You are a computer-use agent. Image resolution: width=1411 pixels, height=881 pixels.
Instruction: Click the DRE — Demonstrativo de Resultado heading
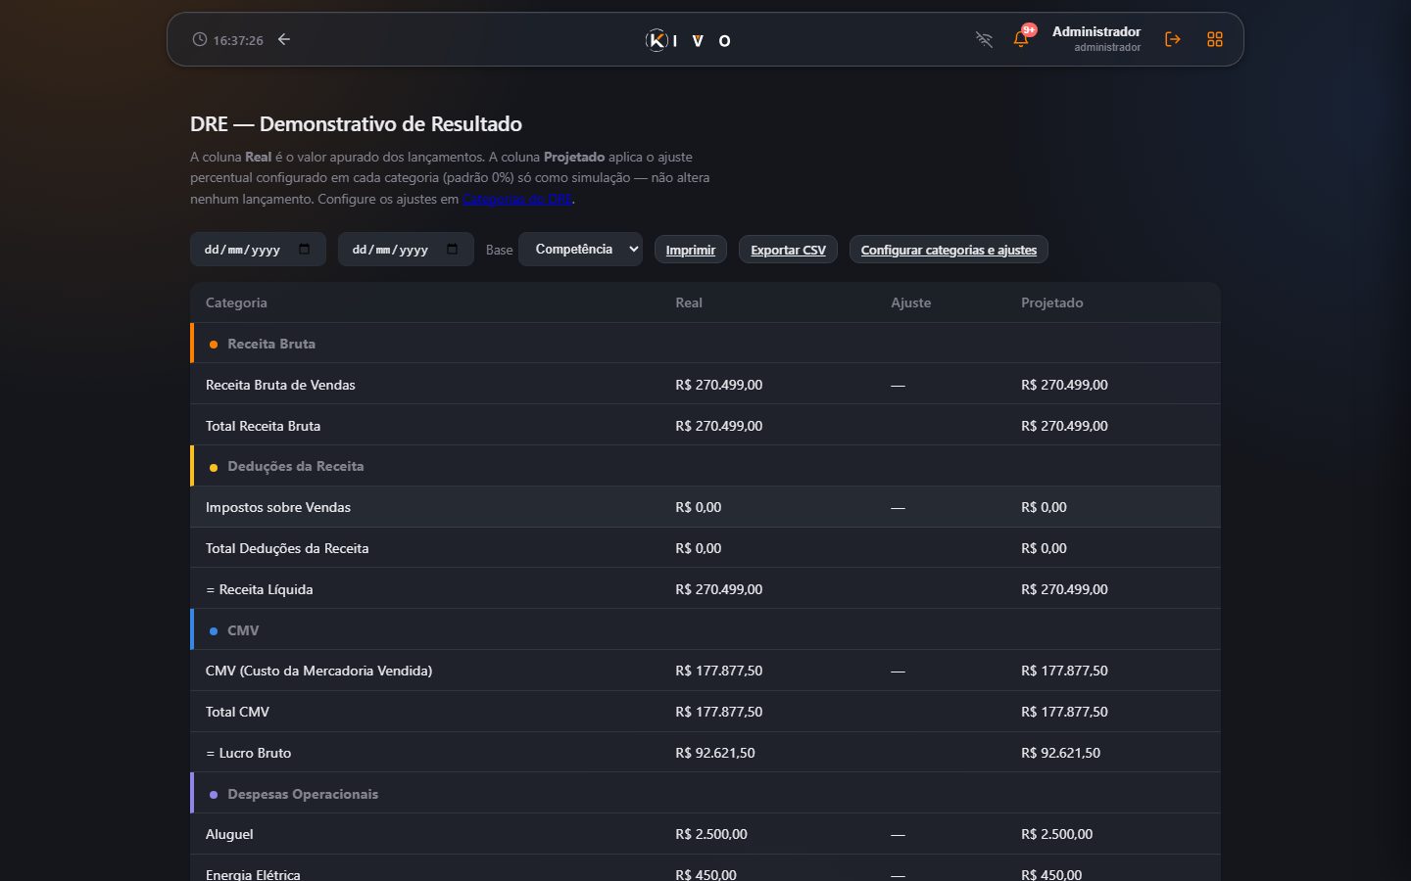click(356, 124)
